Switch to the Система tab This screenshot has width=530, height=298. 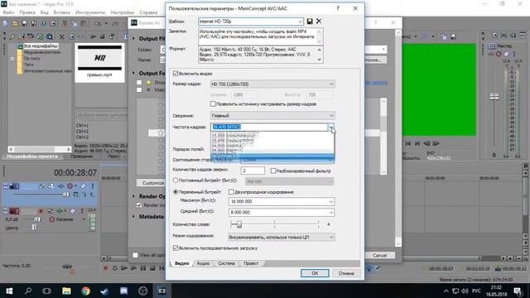coord(226,263)
